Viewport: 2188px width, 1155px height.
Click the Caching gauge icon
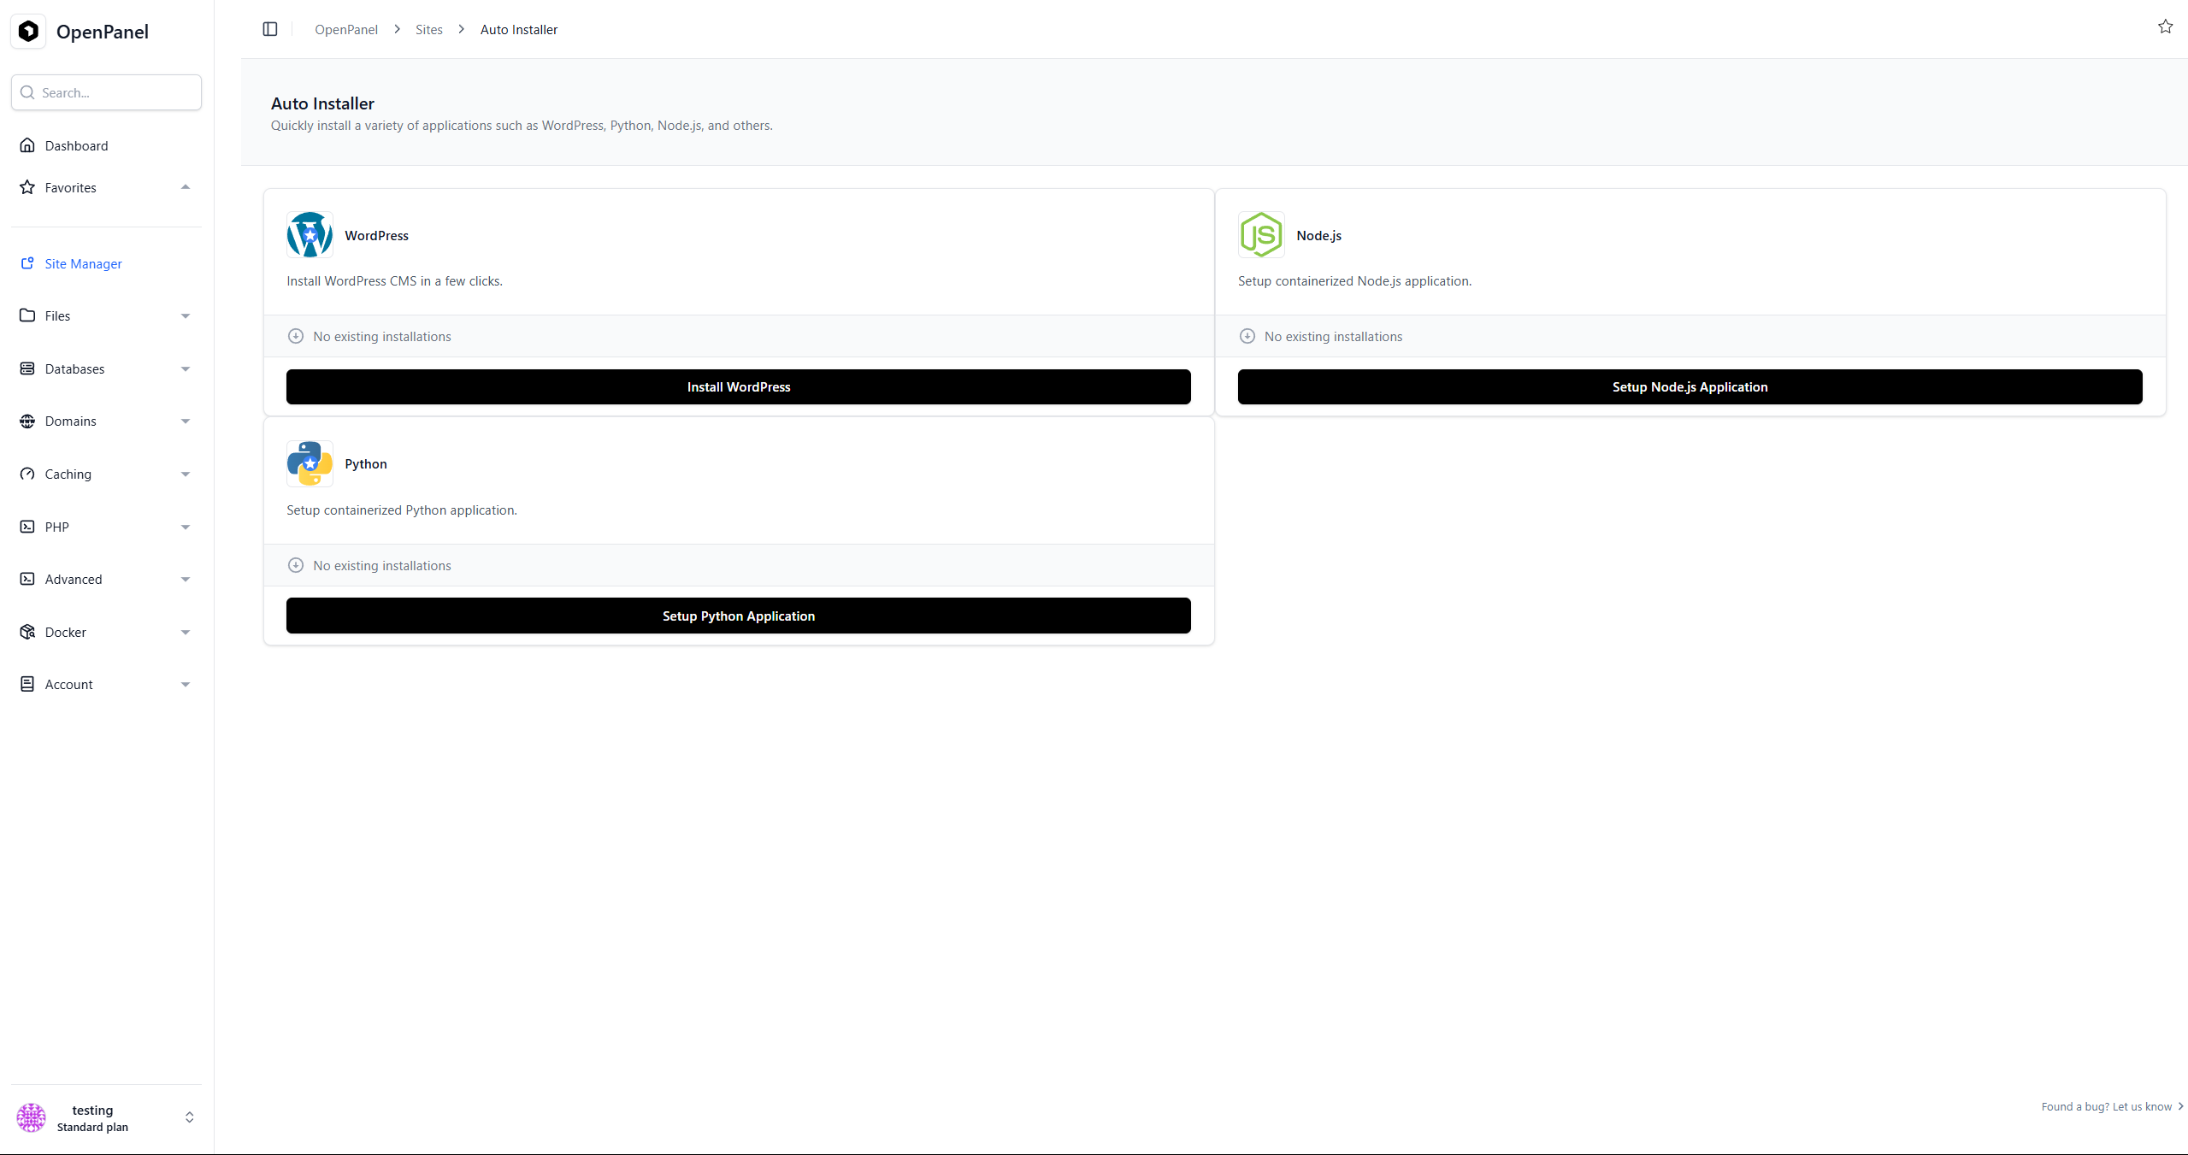(27, 474)
